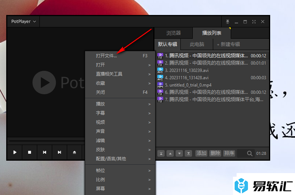Expand the 播放 submenu
The image size is (295, 195).
pos(120,104)
